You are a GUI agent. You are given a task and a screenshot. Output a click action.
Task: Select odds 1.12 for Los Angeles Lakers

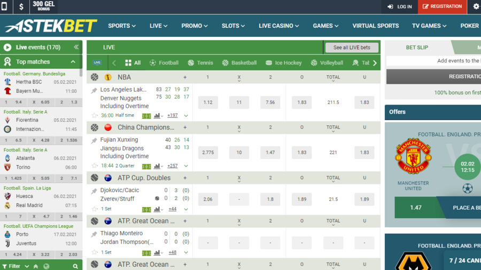point(208,102)
